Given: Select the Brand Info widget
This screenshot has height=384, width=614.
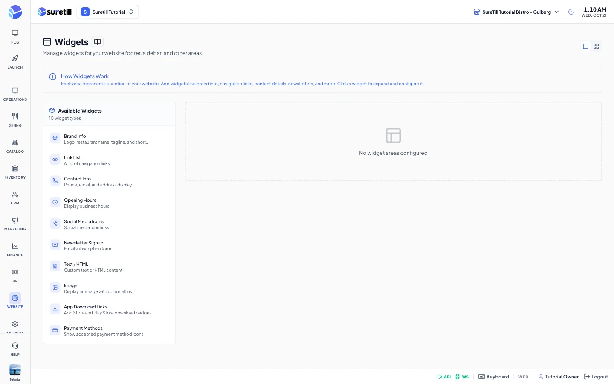Looking at the screenshot, I should 109,139.
